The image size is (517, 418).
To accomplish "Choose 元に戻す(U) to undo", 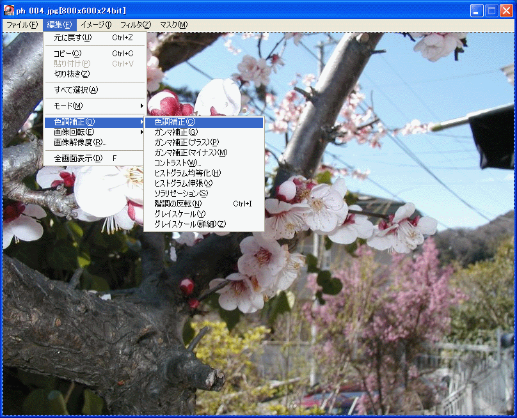I will click(x=95, y=38).
